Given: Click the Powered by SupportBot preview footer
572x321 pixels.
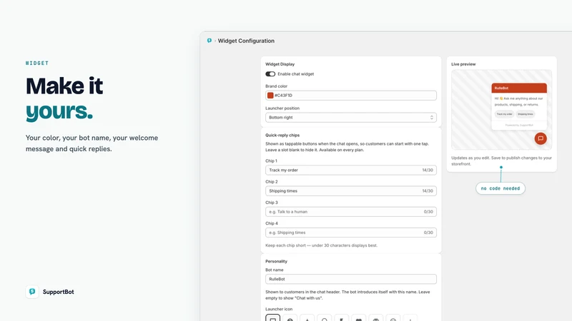Looking at the screenshot, I should (519, 125).
